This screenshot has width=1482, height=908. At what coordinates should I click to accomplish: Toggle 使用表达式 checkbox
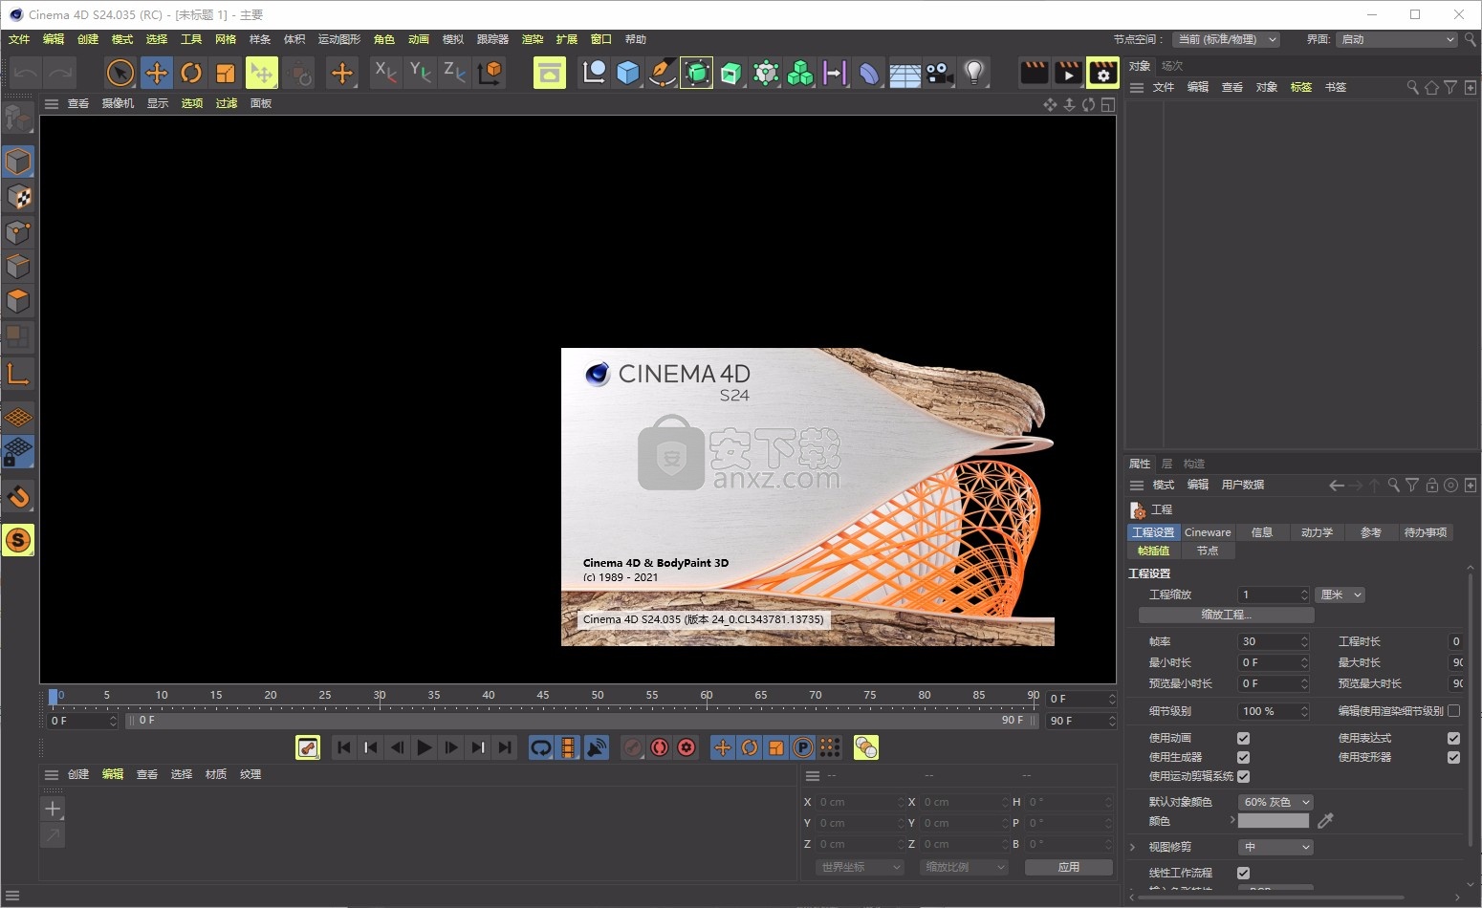(x=1453, y=738)
